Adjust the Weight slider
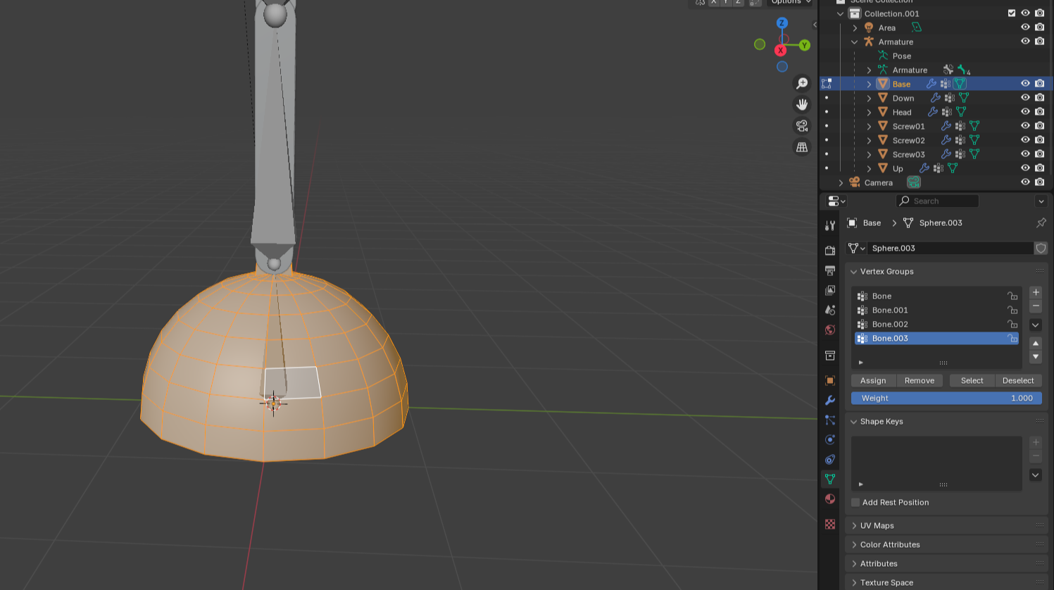Viewport: 1054px width, 590px height. (x=946, y=398)
